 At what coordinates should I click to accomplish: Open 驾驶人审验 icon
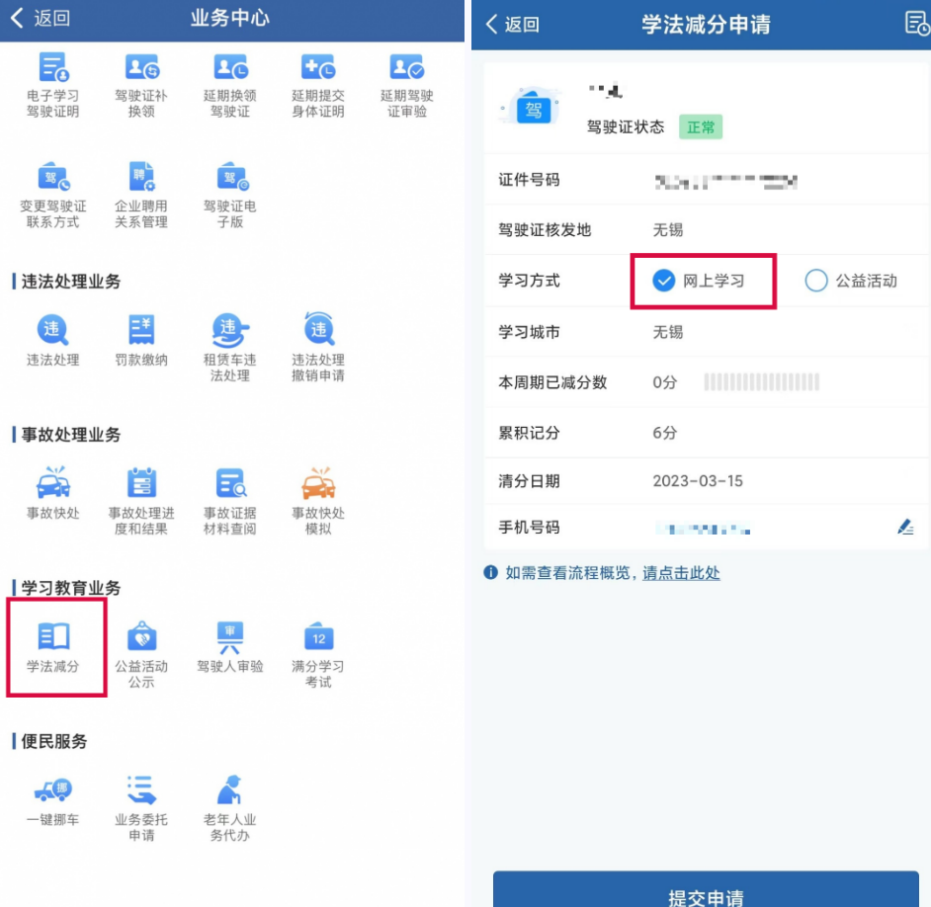pos(229,646)
